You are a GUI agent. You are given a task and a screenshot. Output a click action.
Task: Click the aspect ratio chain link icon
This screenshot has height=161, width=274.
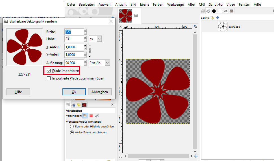(90, 51)
